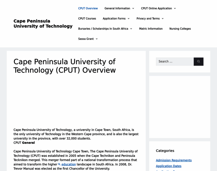Screen dimensions: 217x171
Task: Expand Bursaries / Scholarships submenu arrow
Action: pos(131,29)
